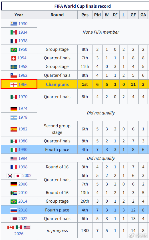Click the Argentina flag beside 1978
This screenshot has width=149, height=240.
pyautogui.click(x=14, y=117)
